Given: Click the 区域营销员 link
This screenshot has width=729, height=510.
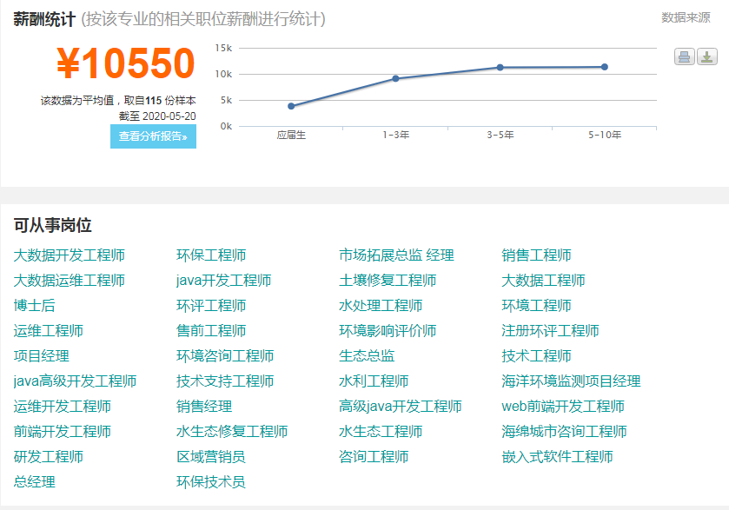Looking at the screenshot, I should 211,456.
